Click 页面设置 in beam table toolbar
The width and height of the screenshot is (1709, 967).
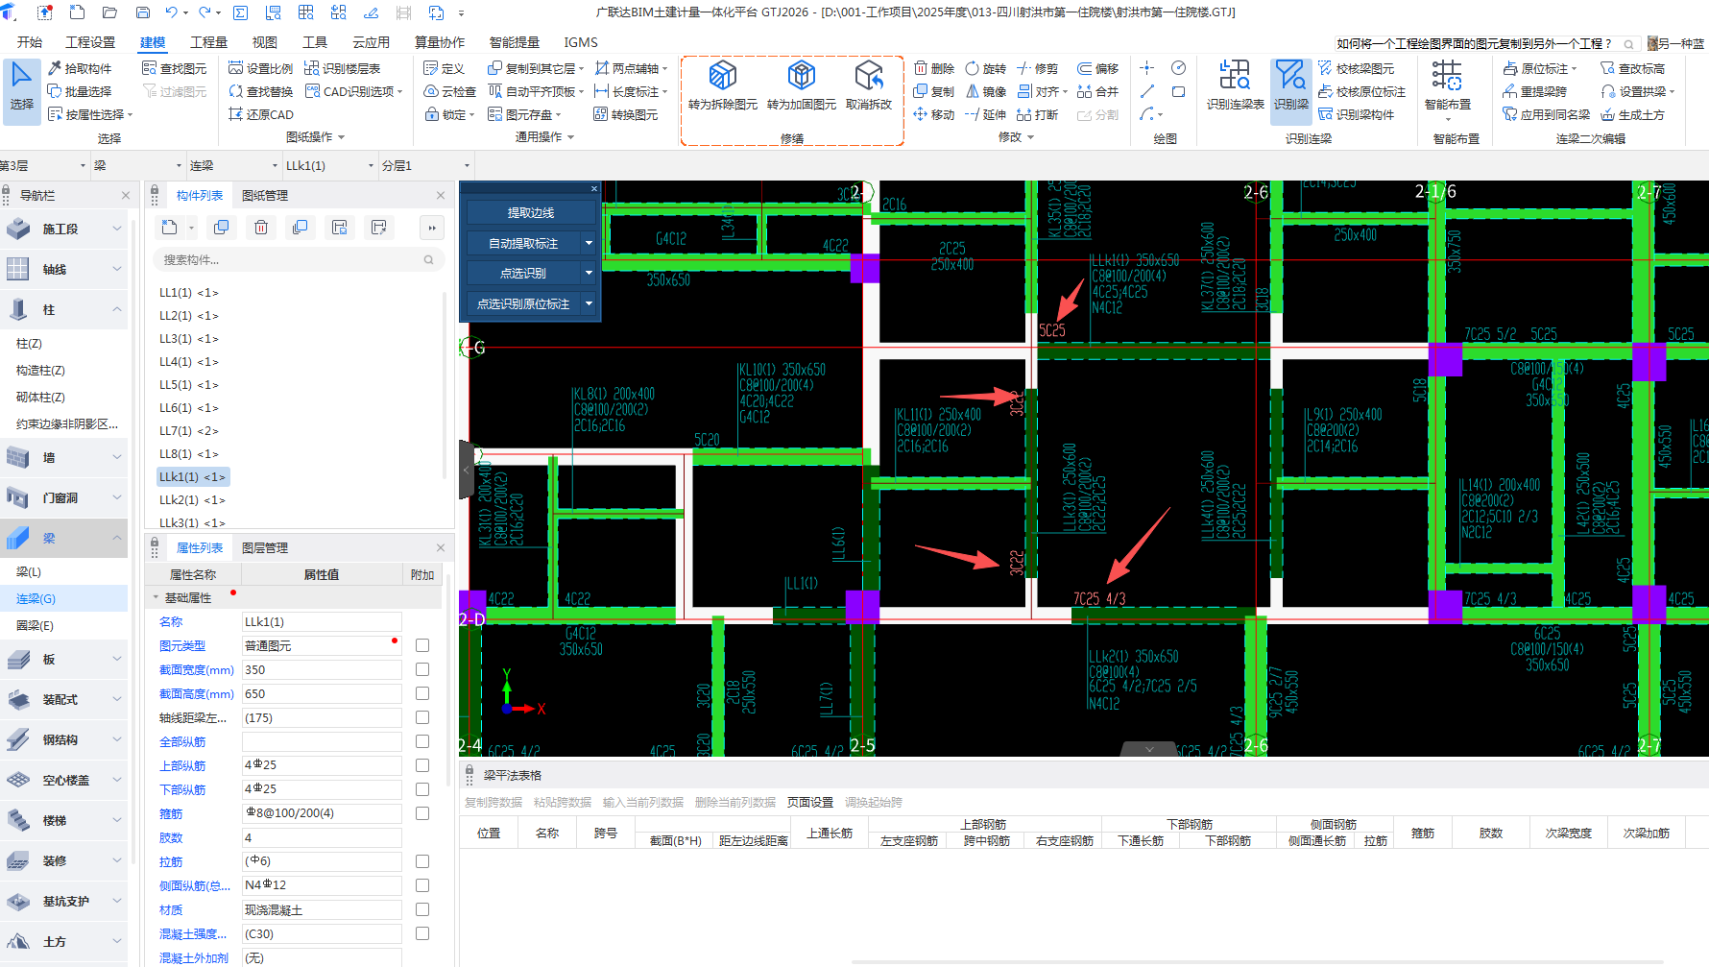tap(809, 802)
